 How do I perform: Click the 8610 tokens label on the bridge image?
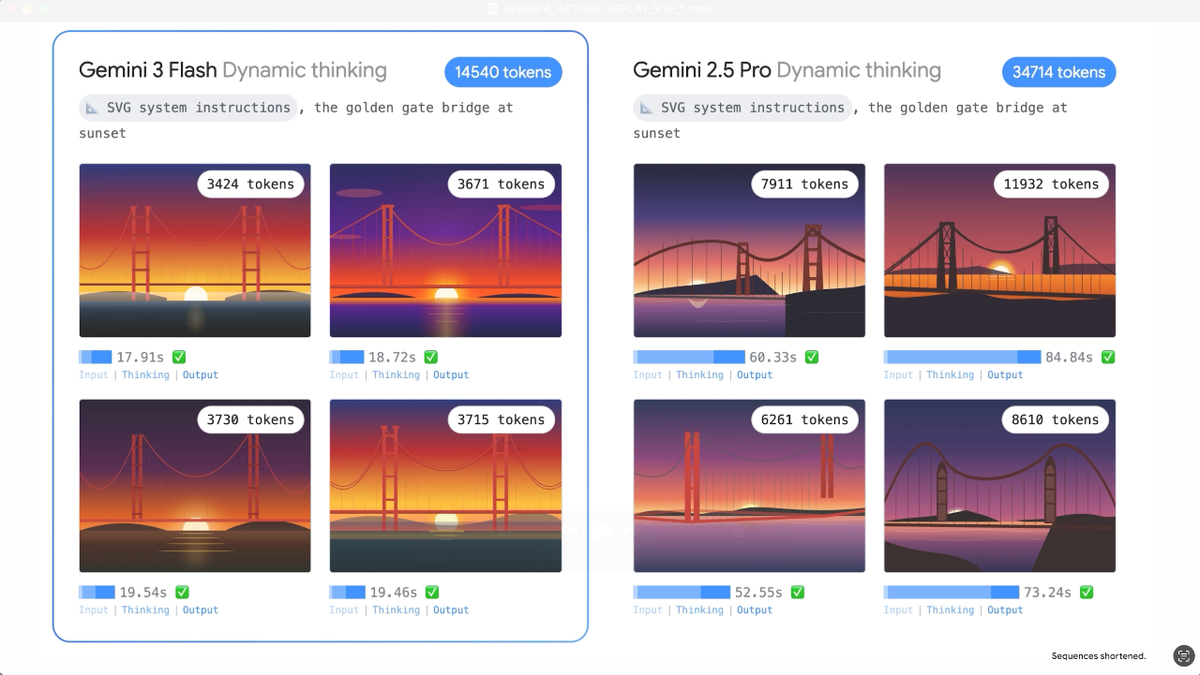pyautogui.click(x=1055, y=419)
